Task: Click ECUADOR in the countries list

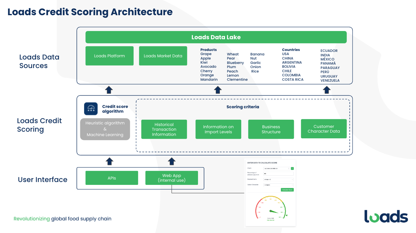Action: (x=329, y=51)
